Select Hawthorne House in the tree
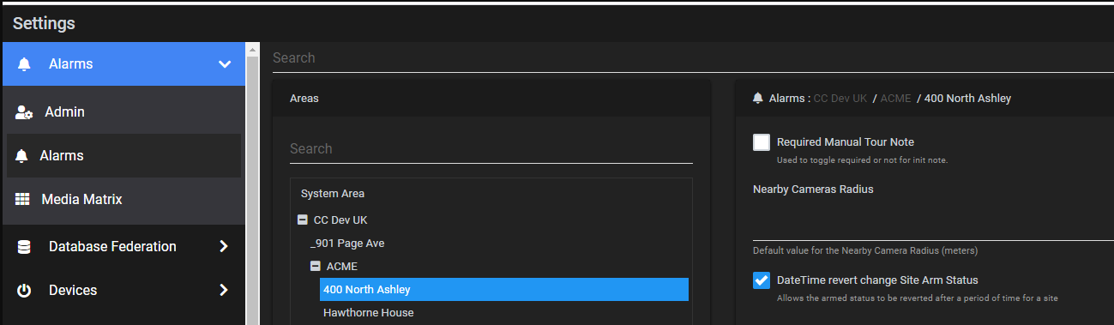1114x325 pixels. [x=368, y=313]
